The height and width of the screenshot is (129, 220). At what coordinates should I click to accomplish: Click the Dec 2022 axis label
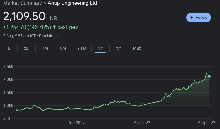point(76,122)
